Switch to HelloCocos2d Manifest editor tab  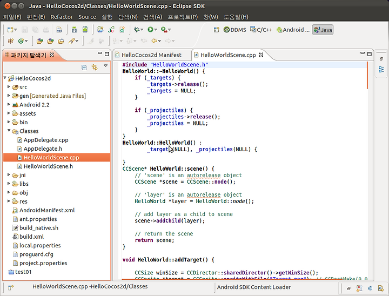151,55
